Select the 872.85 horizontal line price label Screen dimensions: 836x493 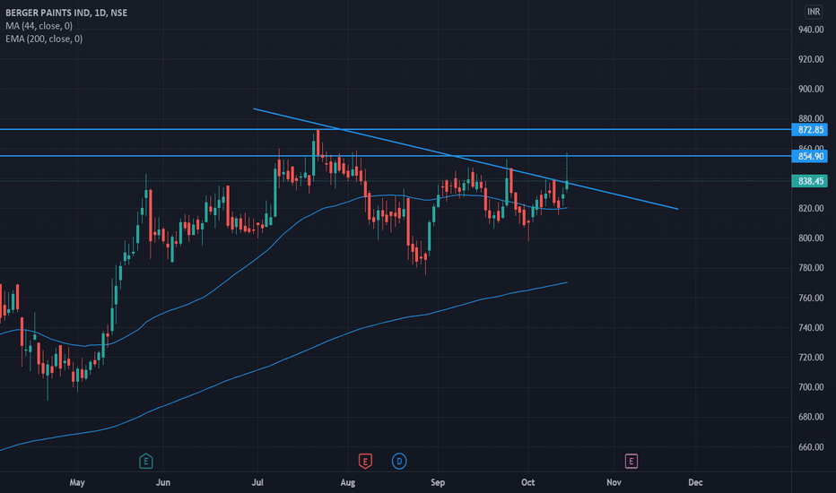(x=810, y=129)
